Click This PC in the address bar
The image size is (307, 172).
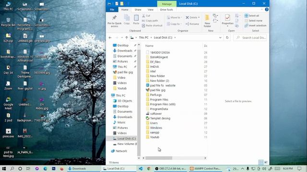click(143, 37)
